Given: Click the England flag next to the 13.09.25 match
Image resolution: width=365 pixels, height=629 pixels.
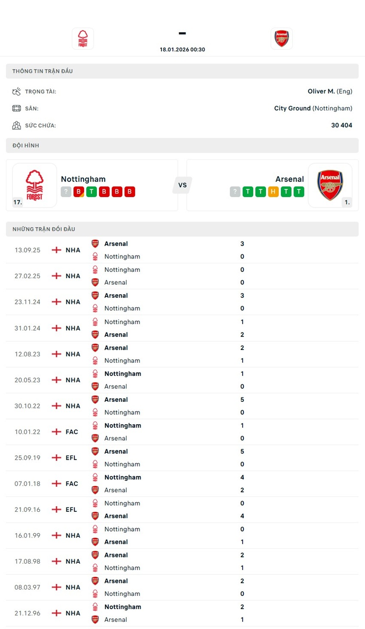Looking at the screenshot, I should tap(56, 250).
